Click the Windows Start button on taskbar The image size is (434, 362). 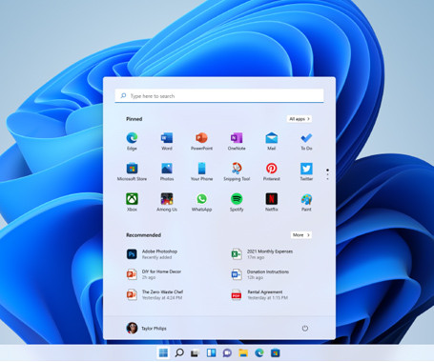(163, 352)
